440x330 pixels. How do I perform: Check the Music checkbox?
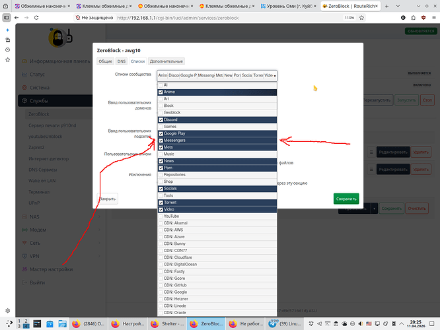pyautogui.click(x=161, y=154)
